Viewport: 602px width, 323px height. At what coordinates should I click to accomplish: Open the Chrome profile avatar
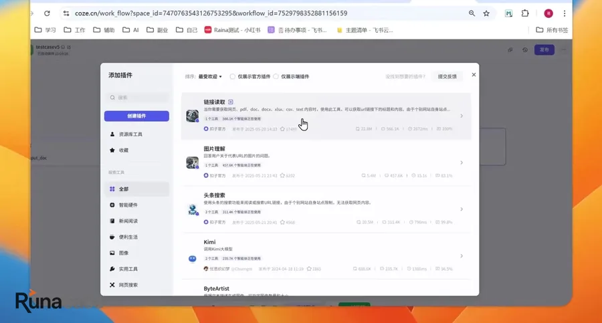[548, 13]
